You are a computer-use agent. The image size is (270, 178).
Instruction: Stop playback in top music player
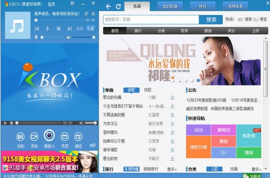(59, 29)
